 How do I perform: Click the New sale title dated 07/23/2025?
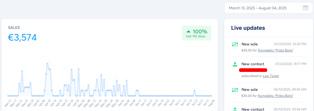(250, 44)
